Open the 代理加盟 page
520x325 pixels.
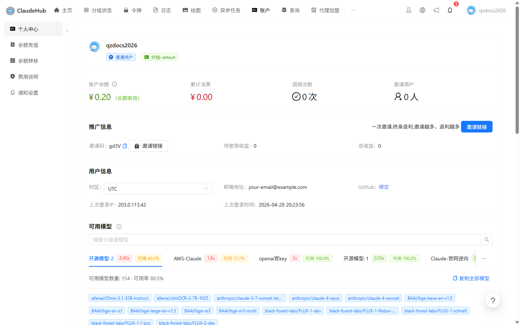pos(325,10)
